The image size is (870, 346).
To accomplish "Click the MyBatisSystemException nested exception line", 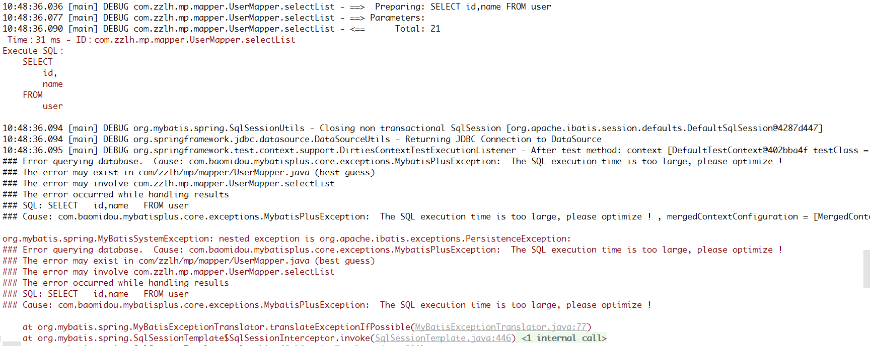I will [286, 239].
